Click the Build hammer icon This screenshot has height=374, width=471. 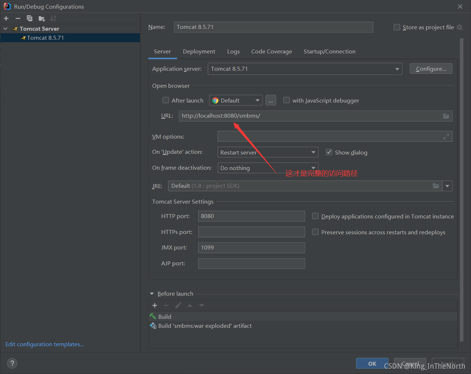click(x=153, y=316)
